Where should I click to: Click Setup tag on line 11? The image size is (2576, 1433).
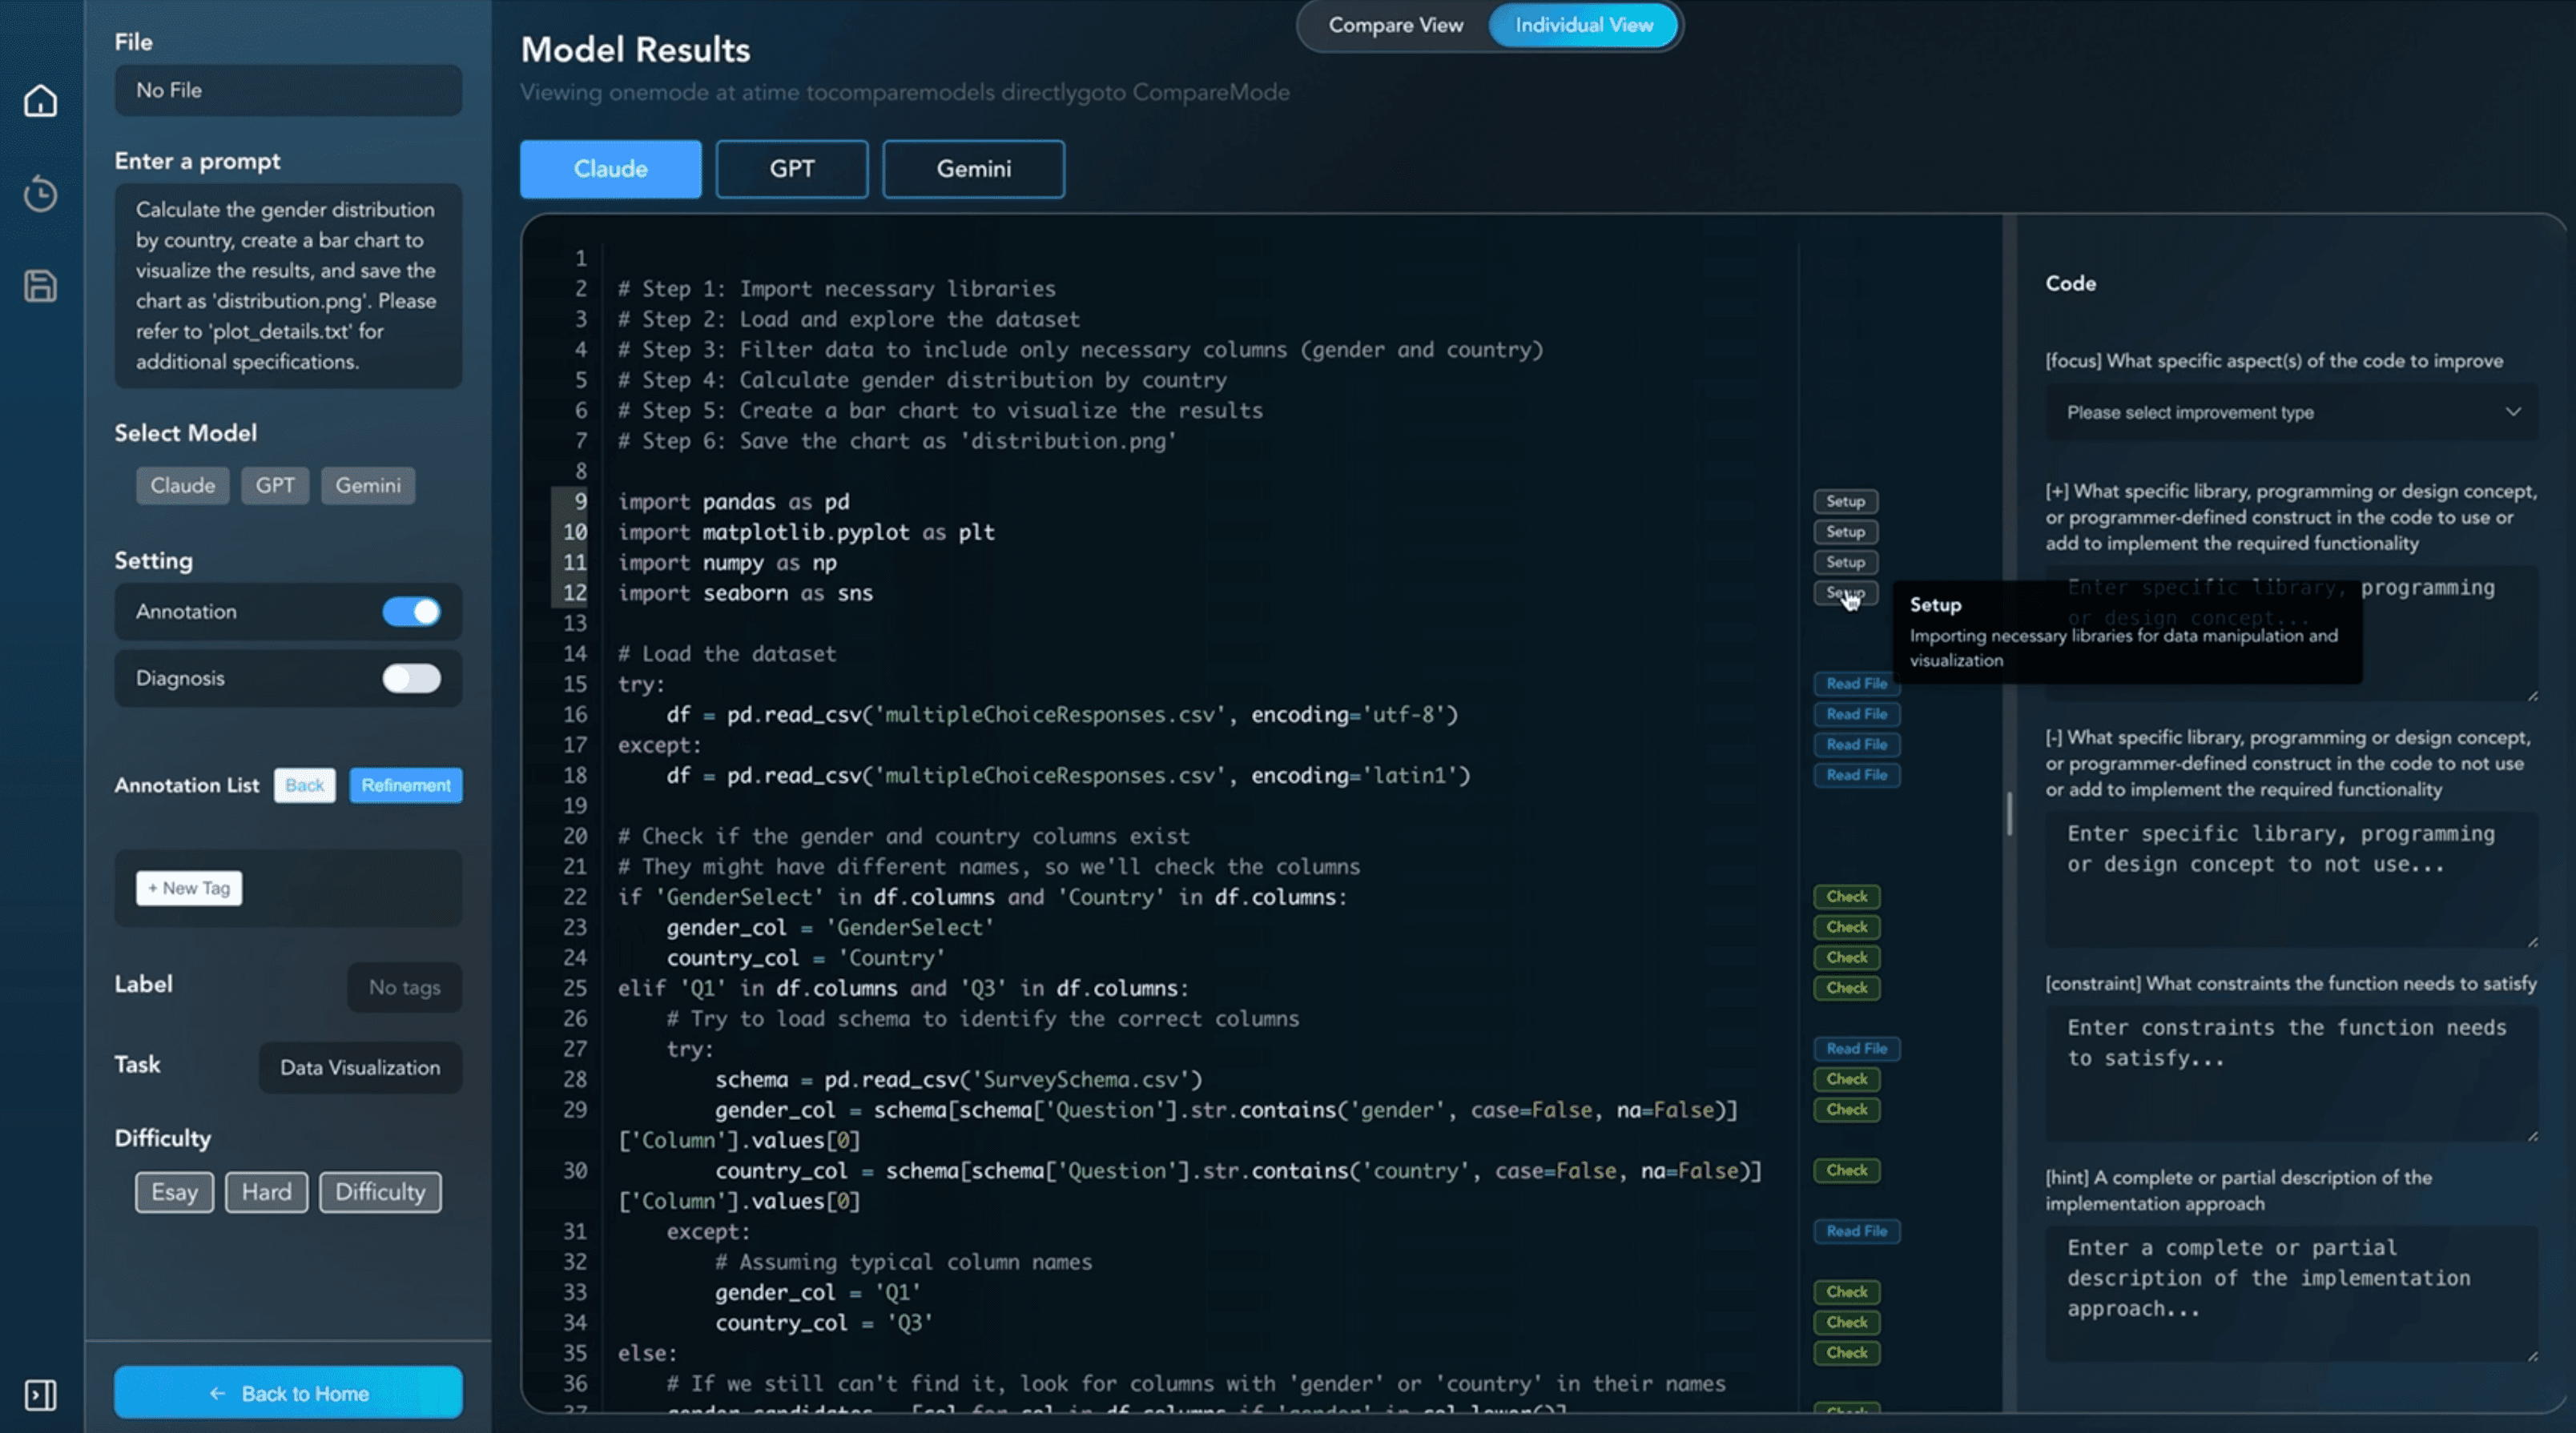coord(1846,563)
